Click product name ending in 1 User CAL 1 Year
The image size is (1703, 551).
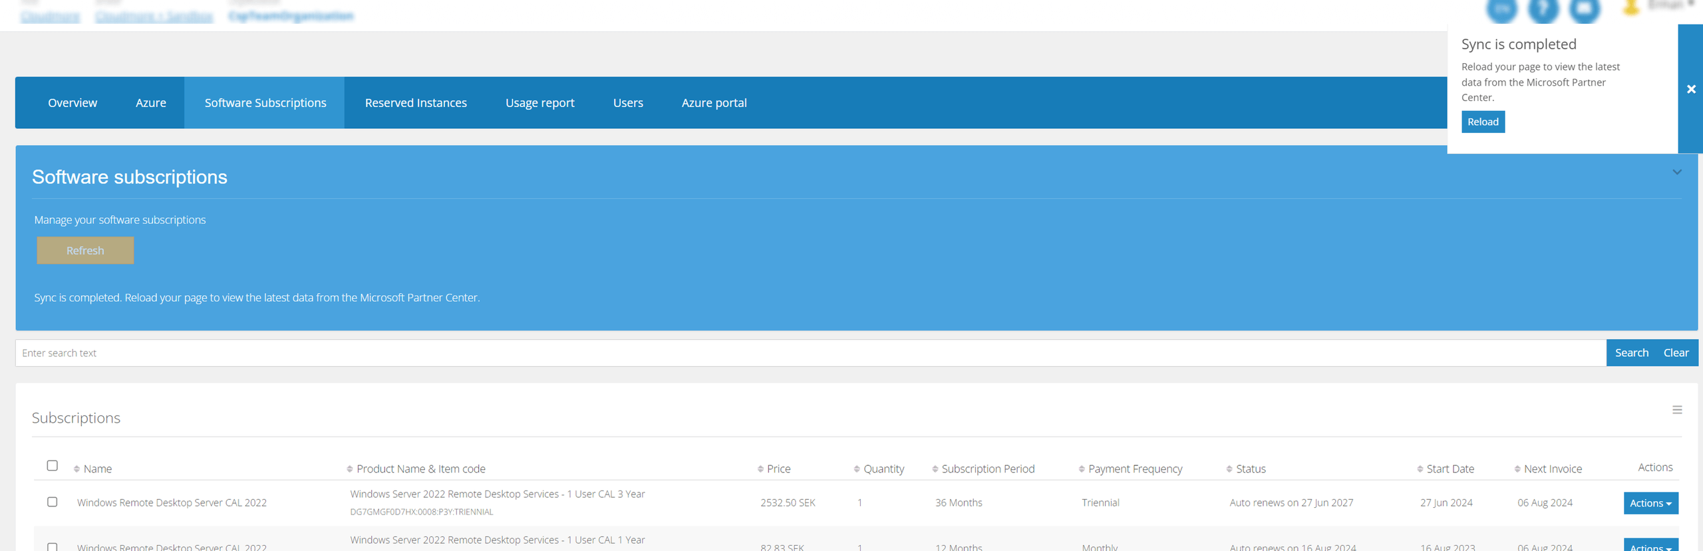pos(498,540)
